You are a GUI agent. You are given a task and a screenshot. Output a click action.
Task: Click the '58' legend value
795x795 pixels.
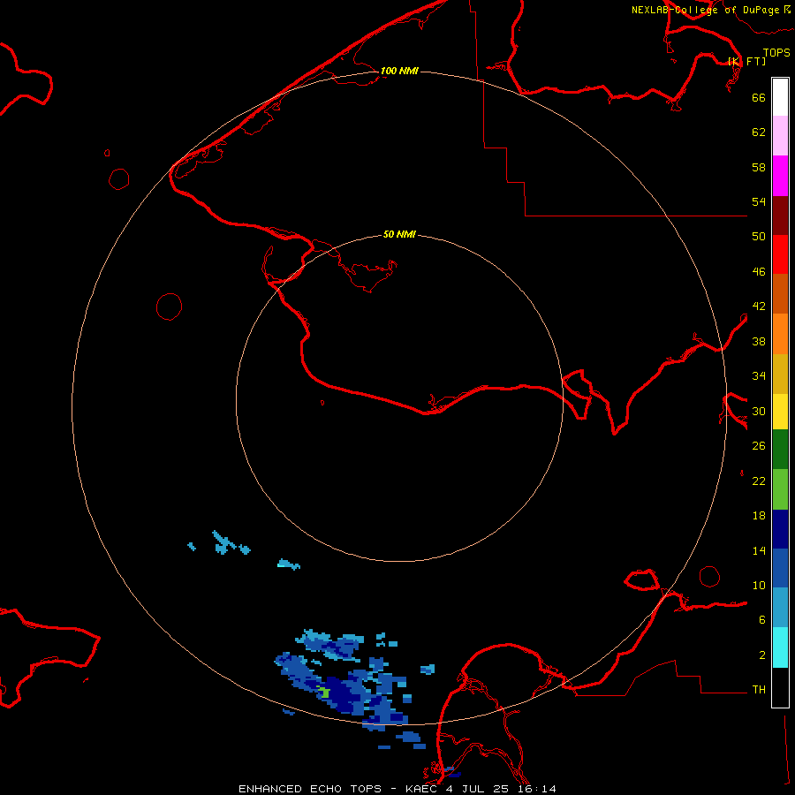point(759,167)
